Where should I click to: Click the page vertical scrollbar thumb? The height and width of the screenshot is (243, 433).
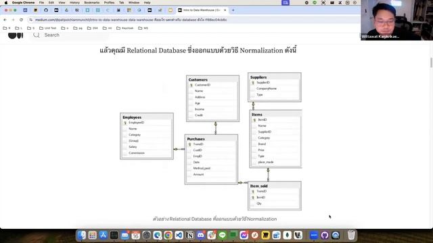pos(431,63)
